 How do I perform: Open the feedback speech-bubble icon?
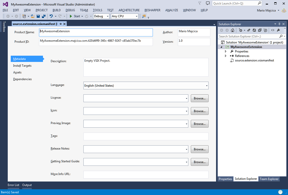tap(208, 3)
